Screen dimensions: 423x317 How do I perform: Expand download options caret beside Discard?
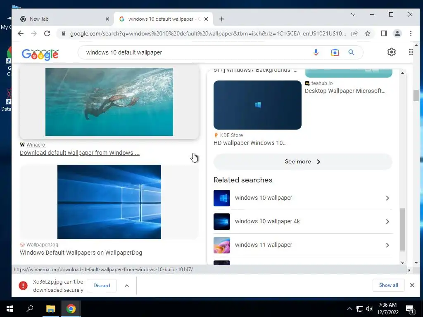(x=127, y=286)
